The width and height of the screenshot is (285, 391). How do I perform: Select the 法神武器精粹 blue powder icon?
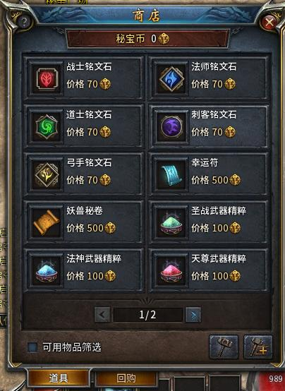pyautogui.click(x=47, y=270)
